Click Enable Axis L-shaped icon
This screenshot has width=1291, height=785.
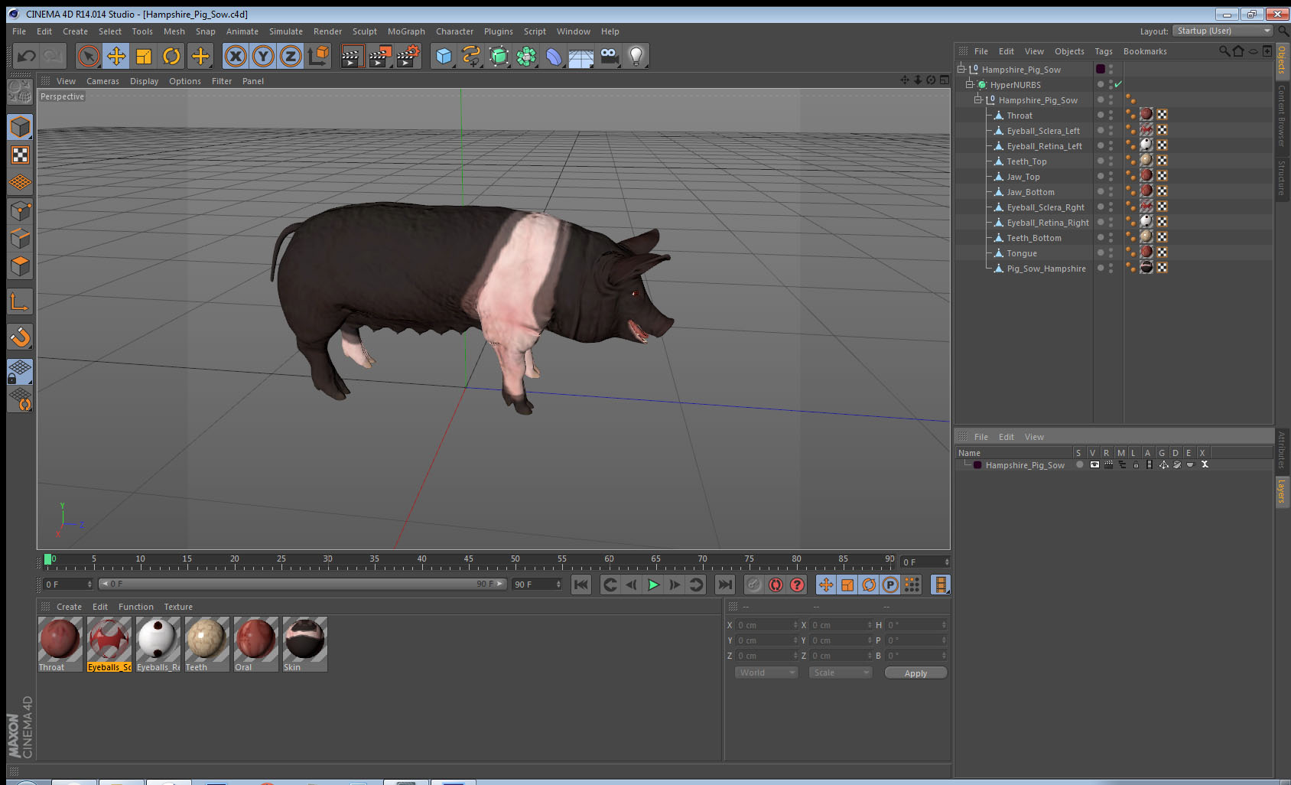20,301
